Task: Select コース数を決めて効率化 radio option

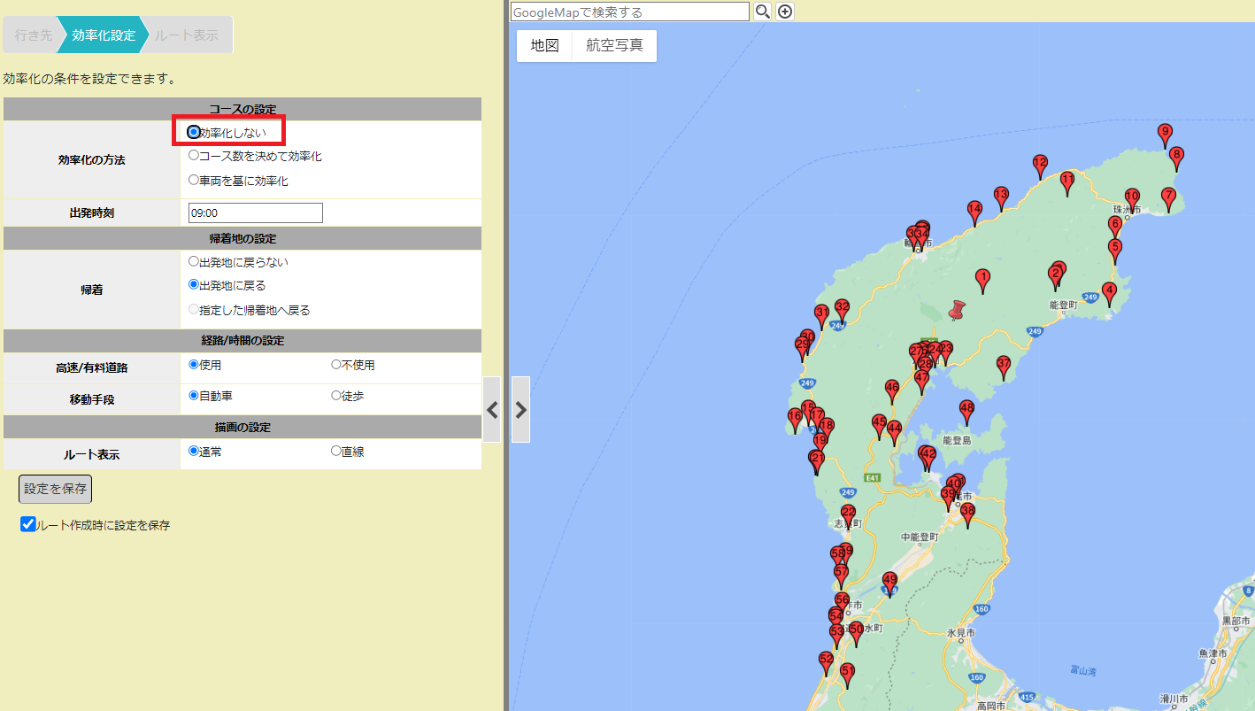Action: pyautogui.click(x=194, y=156)
